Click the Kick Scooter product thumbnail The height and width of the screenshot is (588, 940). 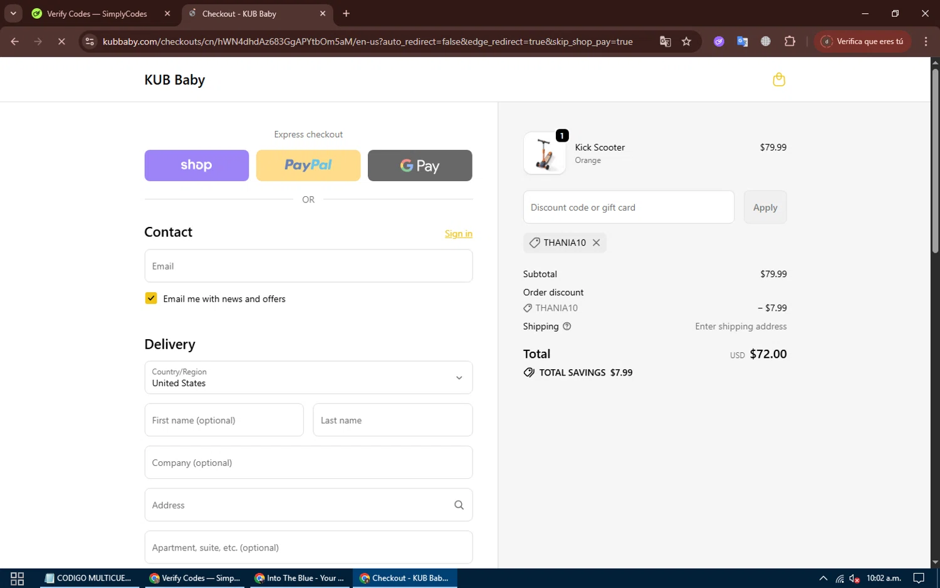click(x=545, y=153)
